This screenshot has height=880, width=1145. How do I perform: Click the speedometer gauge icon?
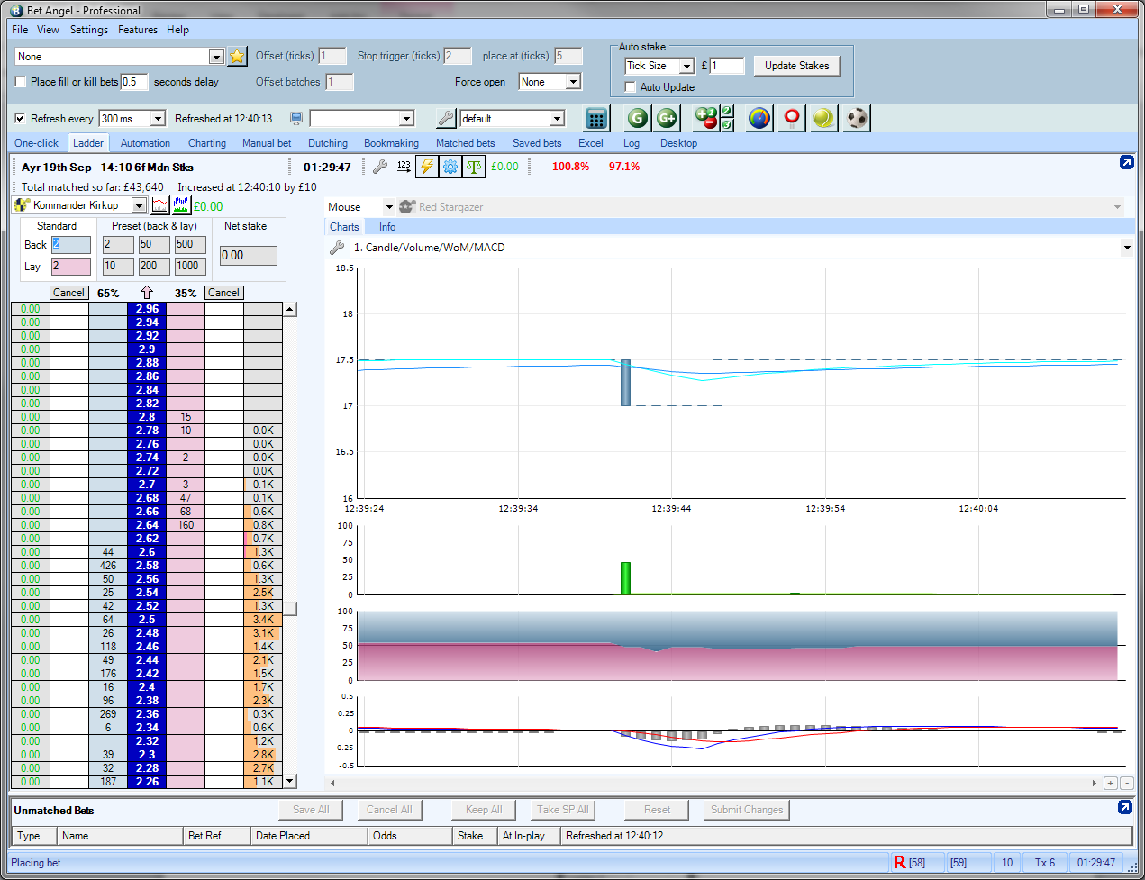pos(759,118)
